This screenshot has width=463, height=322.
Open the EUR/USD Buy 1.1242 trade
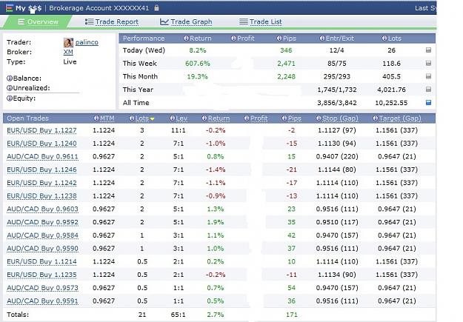pos(41,183)
